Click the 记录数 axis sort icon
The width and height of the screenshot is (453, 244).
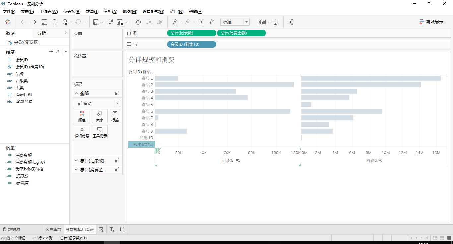pyautogui.click(x=238, y=161)
